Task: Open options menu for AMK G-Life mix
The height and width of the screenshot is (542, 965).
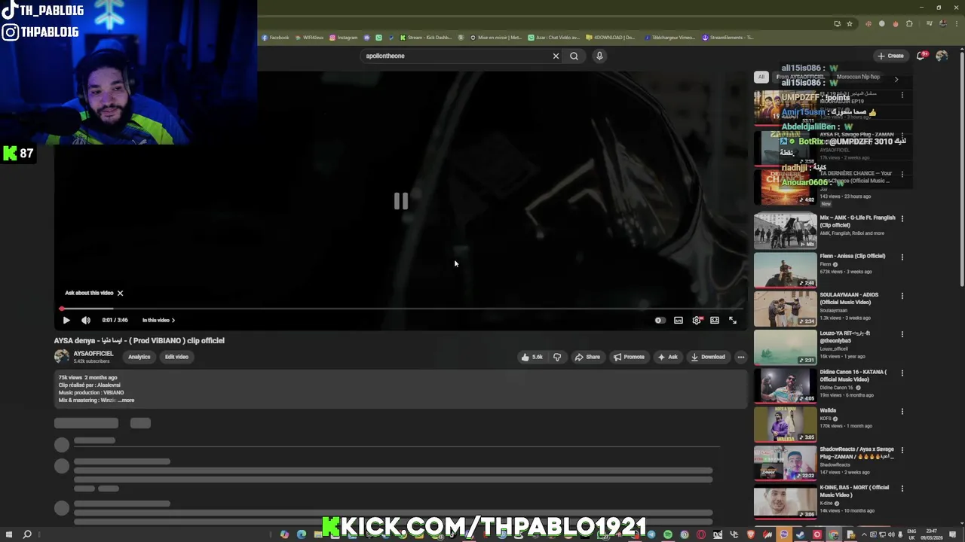Action: [902, 218]
